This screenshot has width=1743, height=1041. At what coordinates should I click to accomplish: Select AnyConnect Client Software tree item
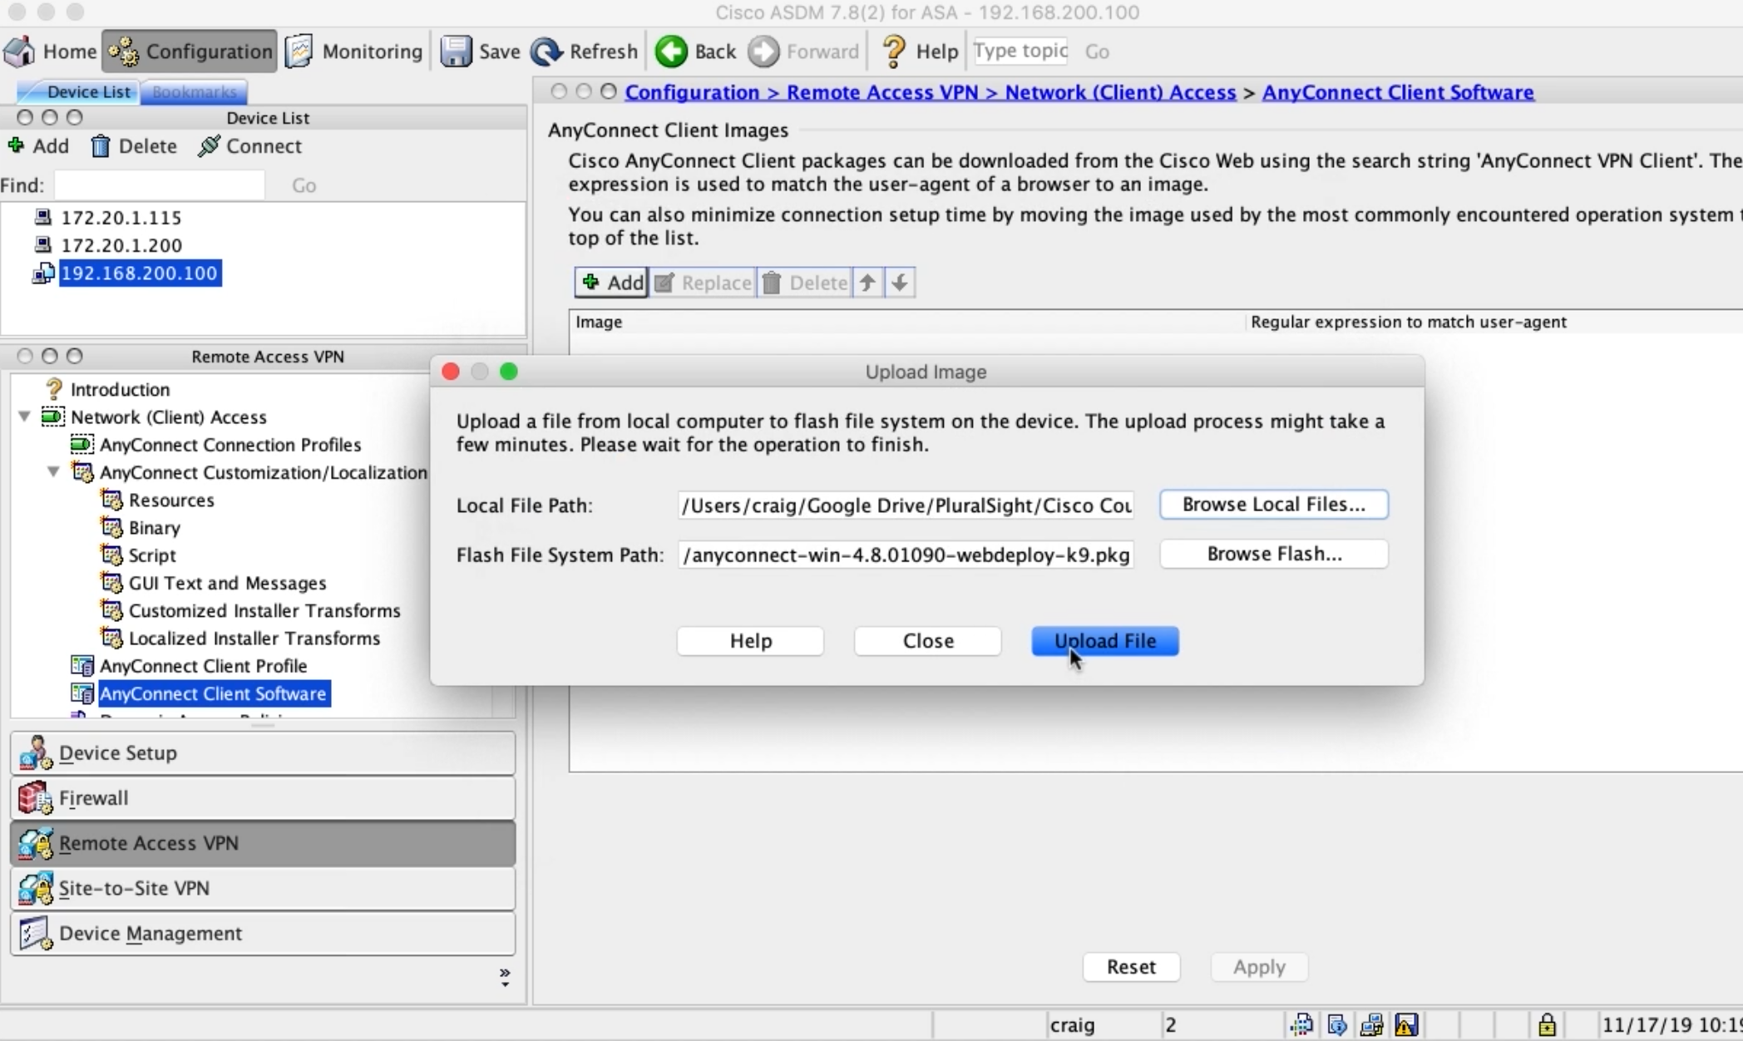pyautogui.click(x=214, y=693)
